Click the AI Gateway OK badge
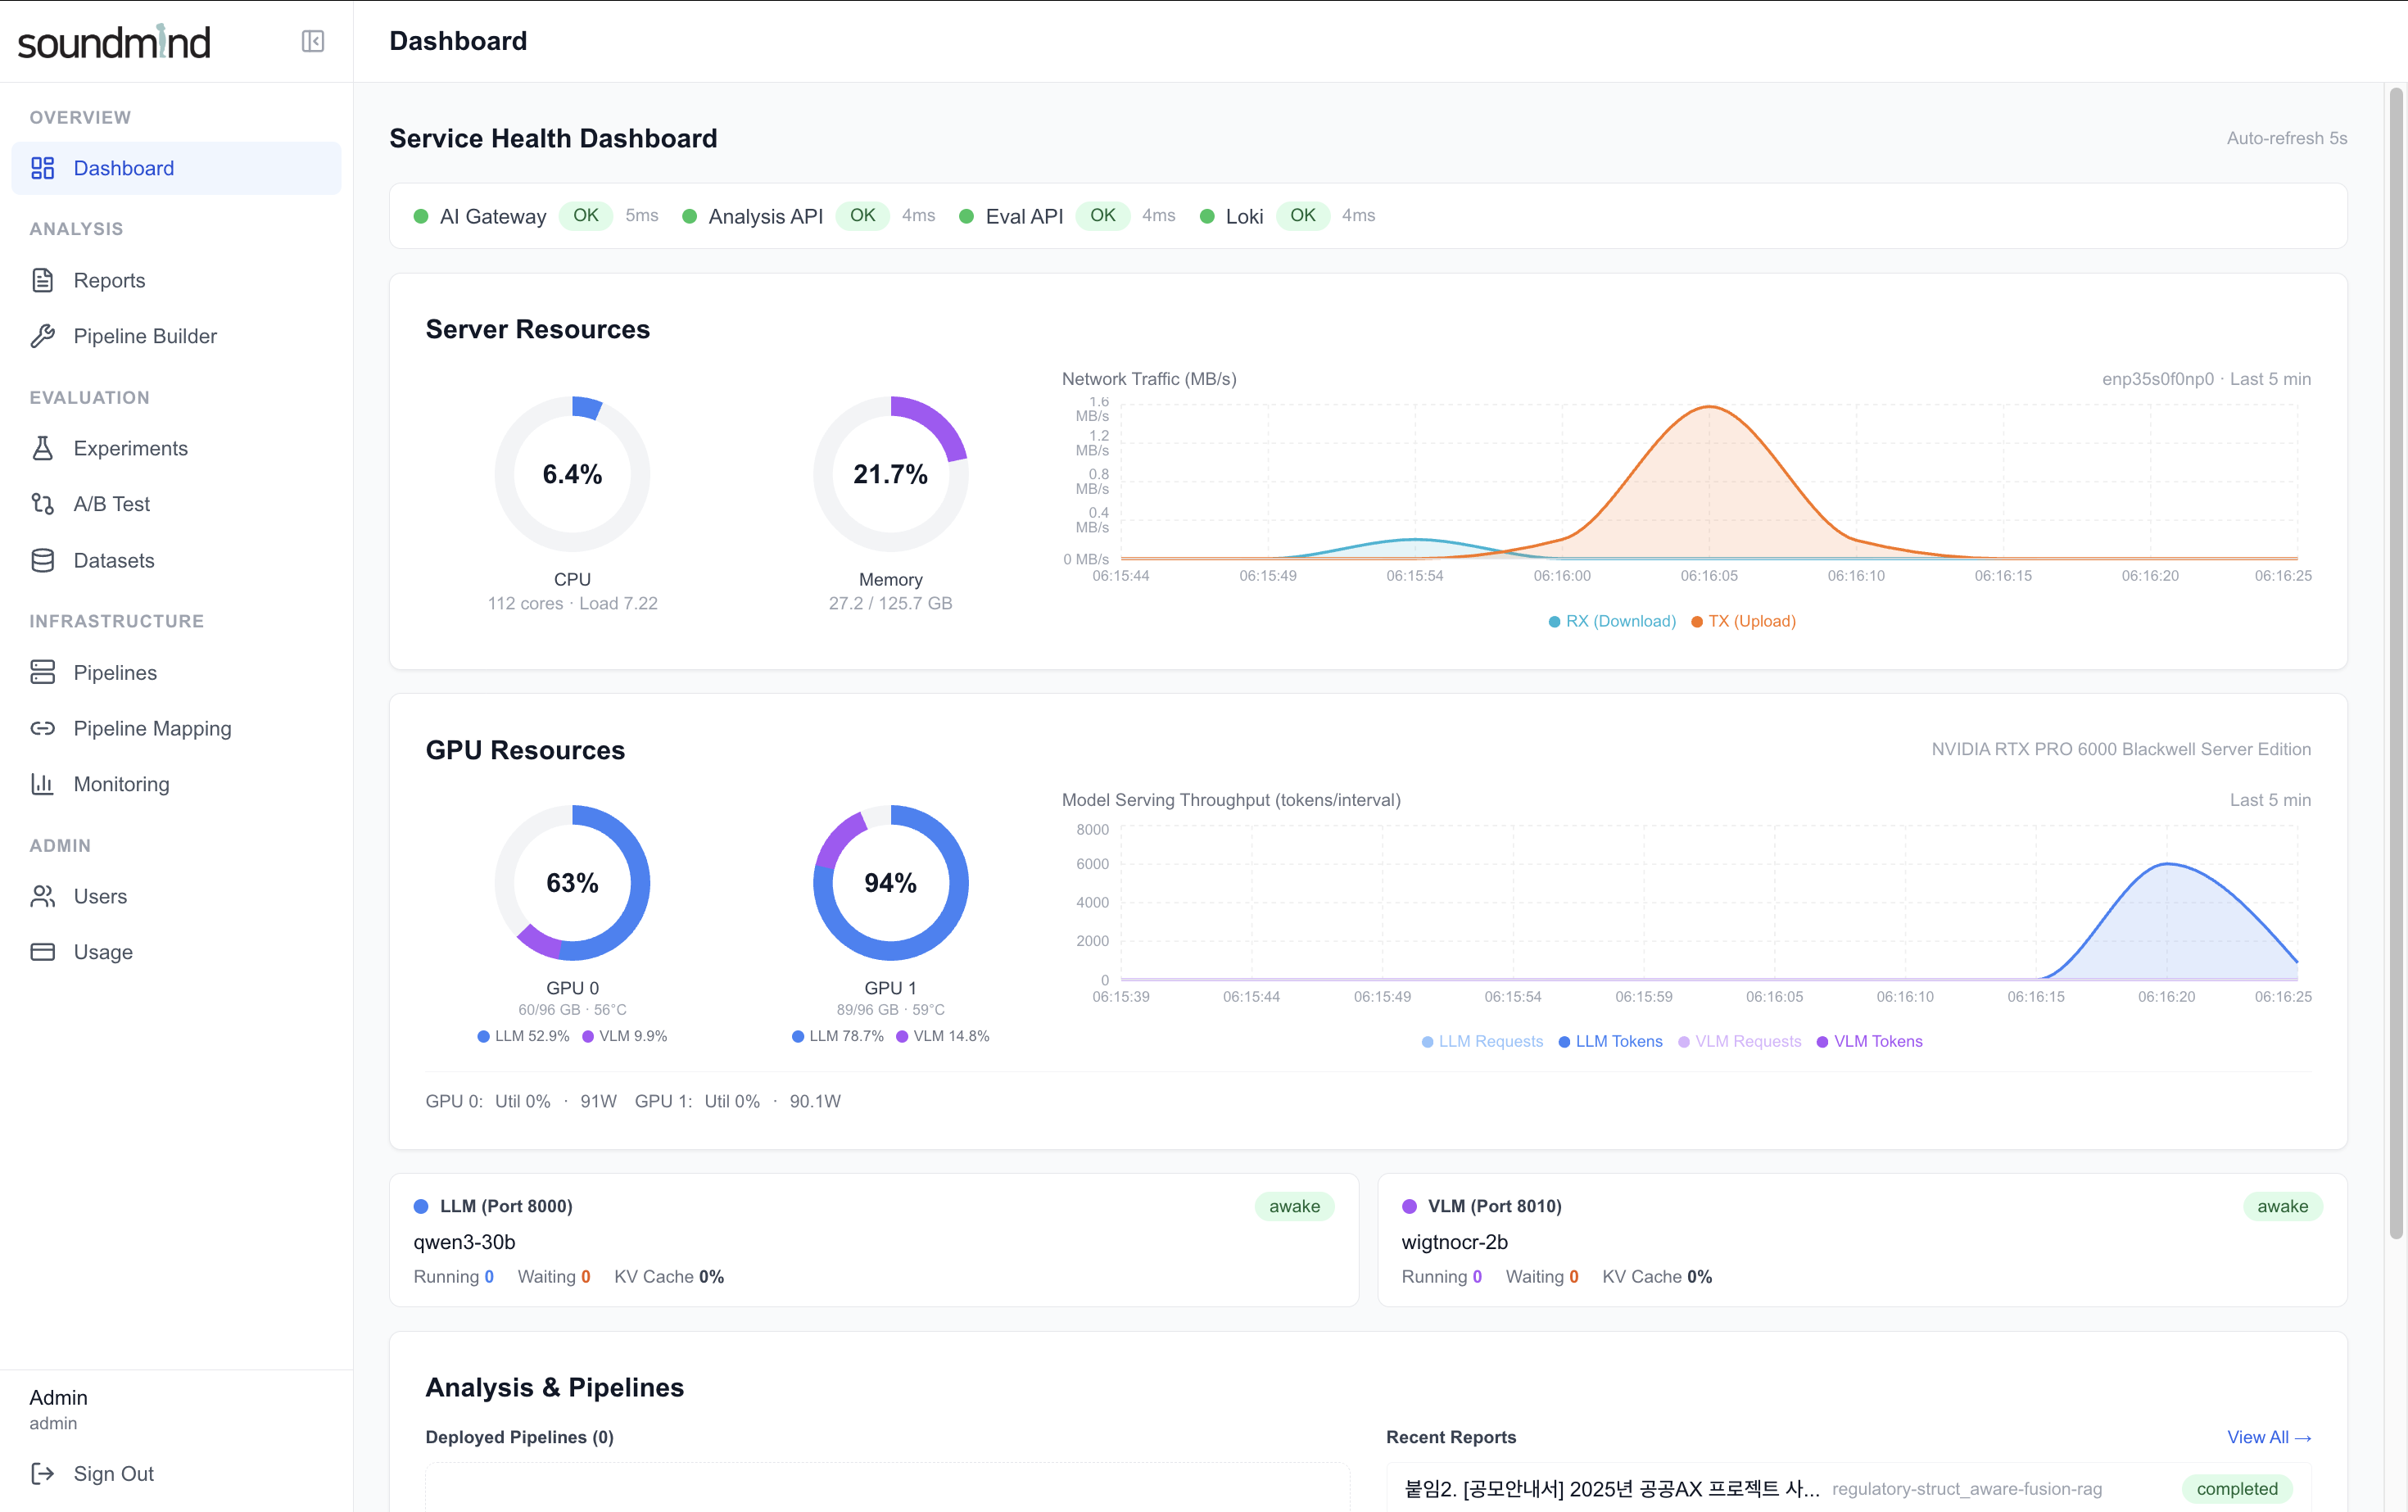The height and width of the screenshot is (1512, 2408). point(586,215)
